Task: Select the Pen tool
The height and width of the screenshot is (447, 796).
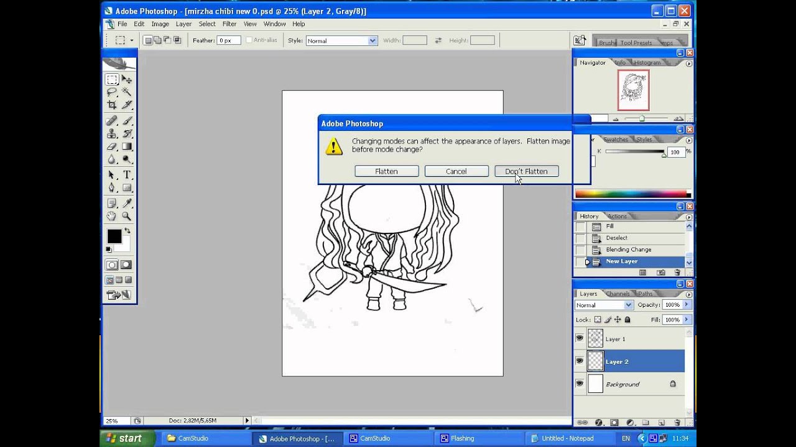Action: [x=112, y=187]
